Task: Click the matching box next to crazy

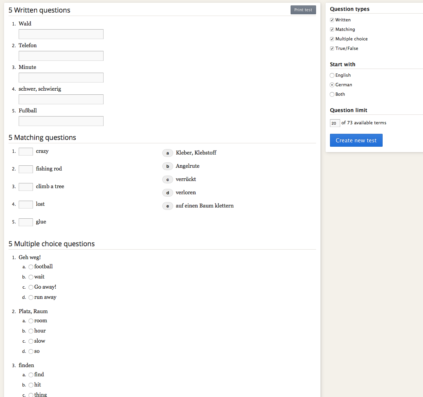Action: pos(26,151)
